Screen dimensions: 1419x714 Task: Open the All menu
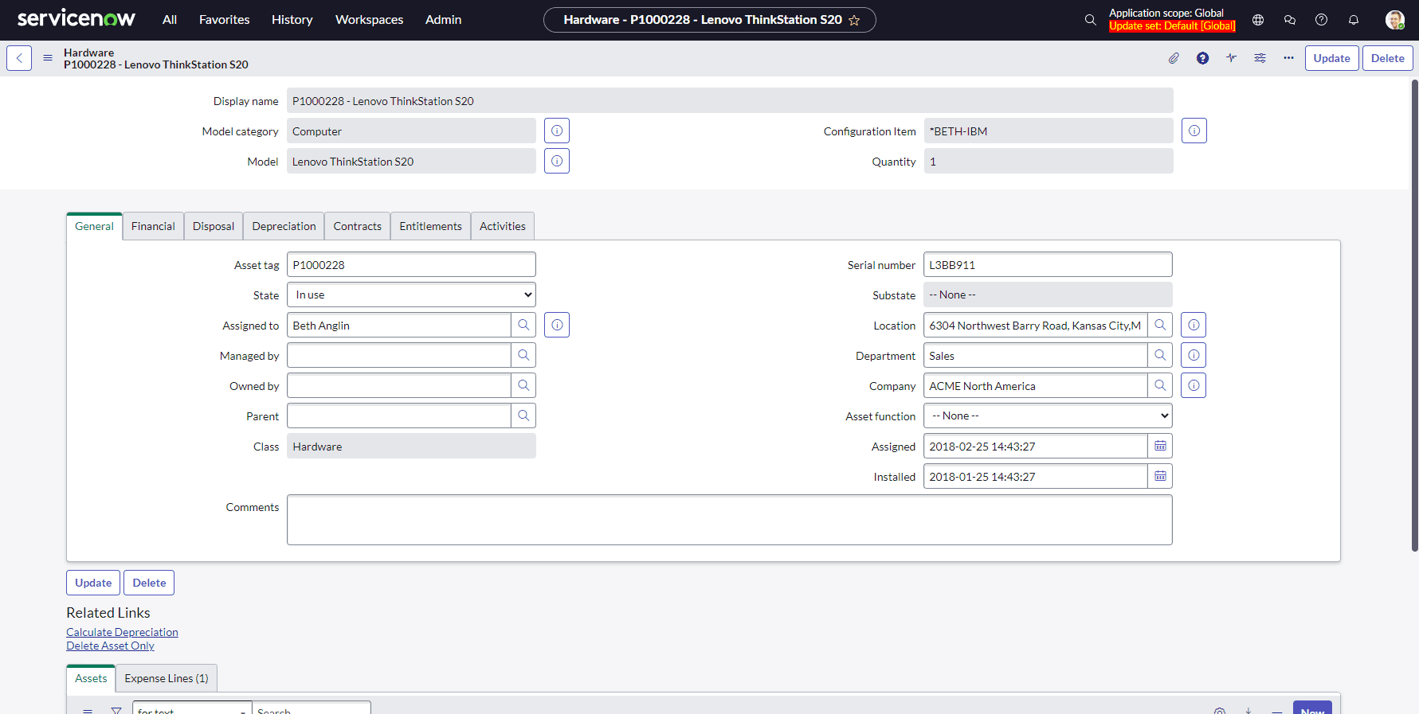click(x=170, y=20)
